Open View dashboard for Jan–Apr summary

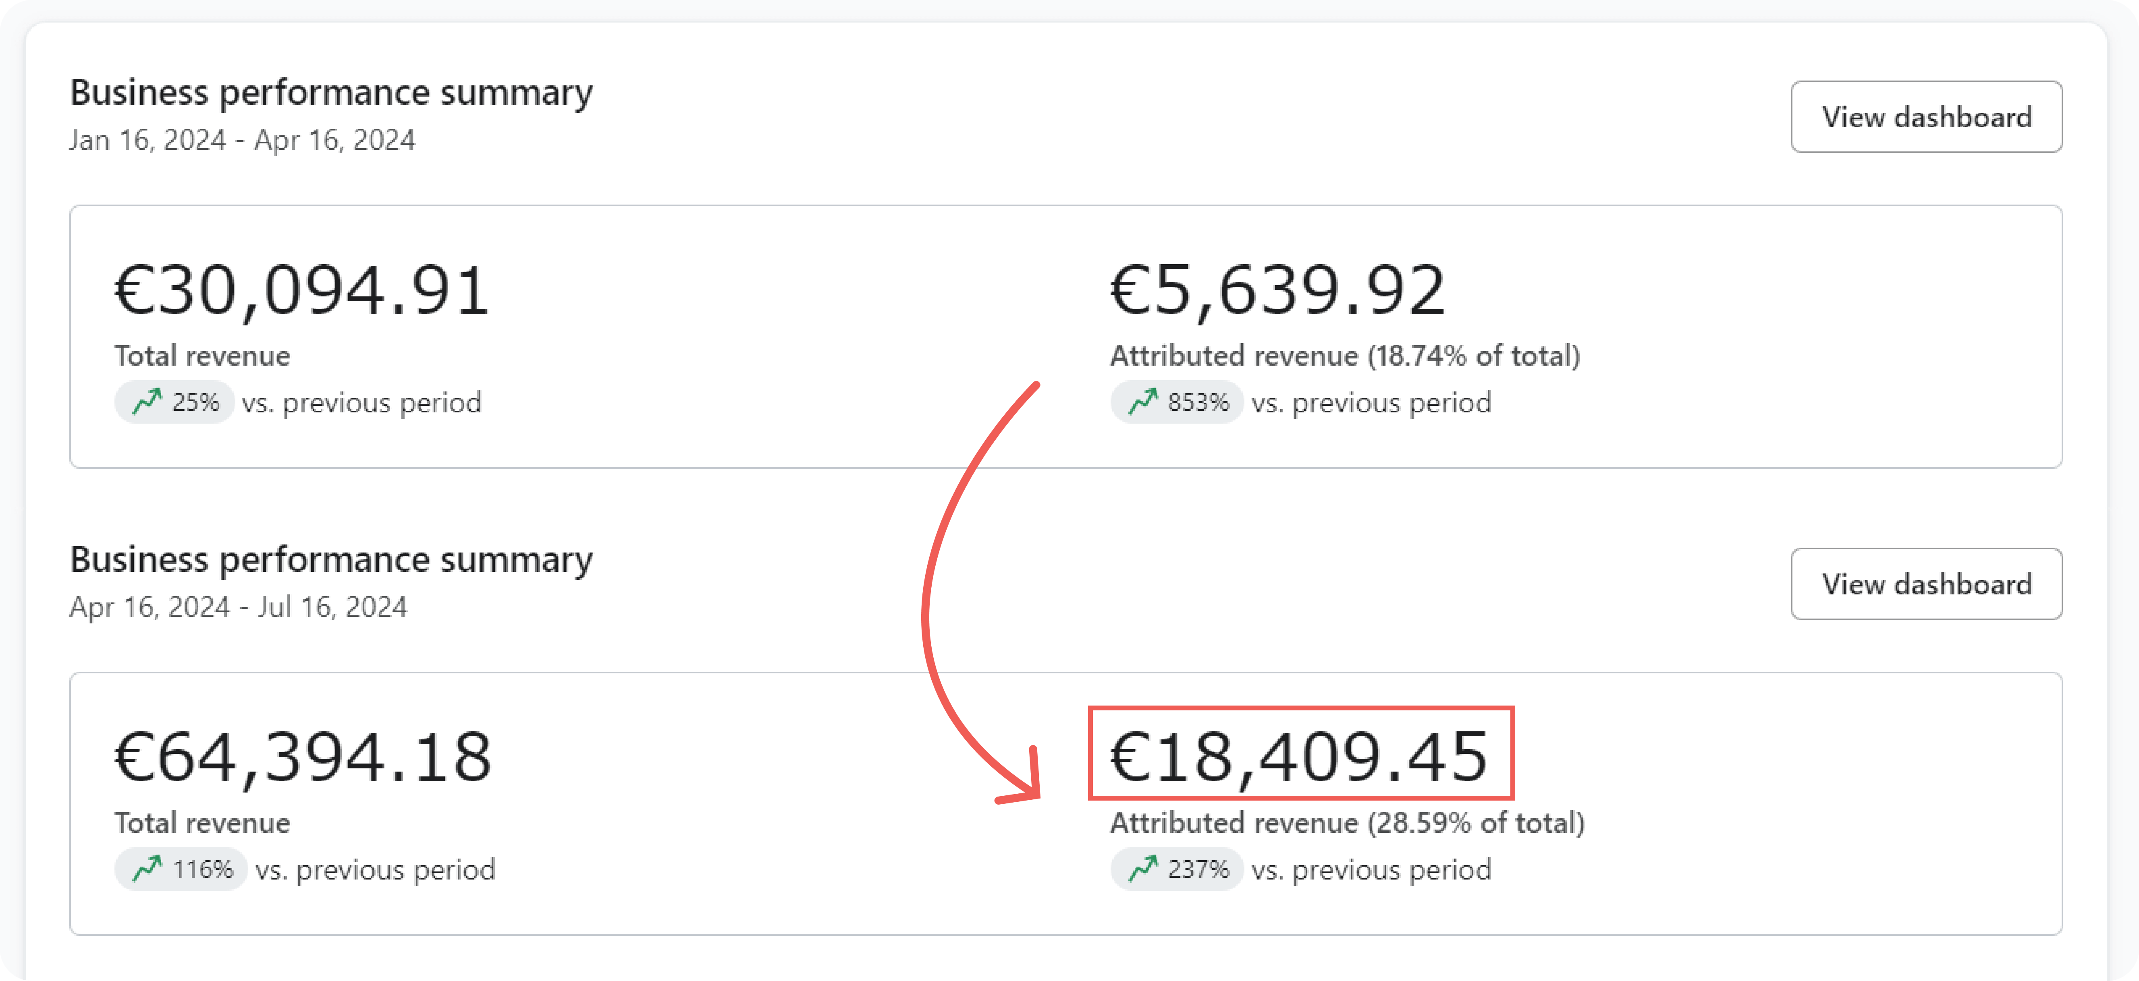[1925, 117]
